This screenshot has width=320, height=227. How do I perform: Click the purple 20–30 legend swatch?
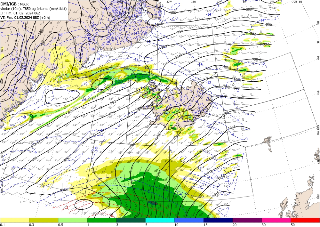(x=247, y=220)
